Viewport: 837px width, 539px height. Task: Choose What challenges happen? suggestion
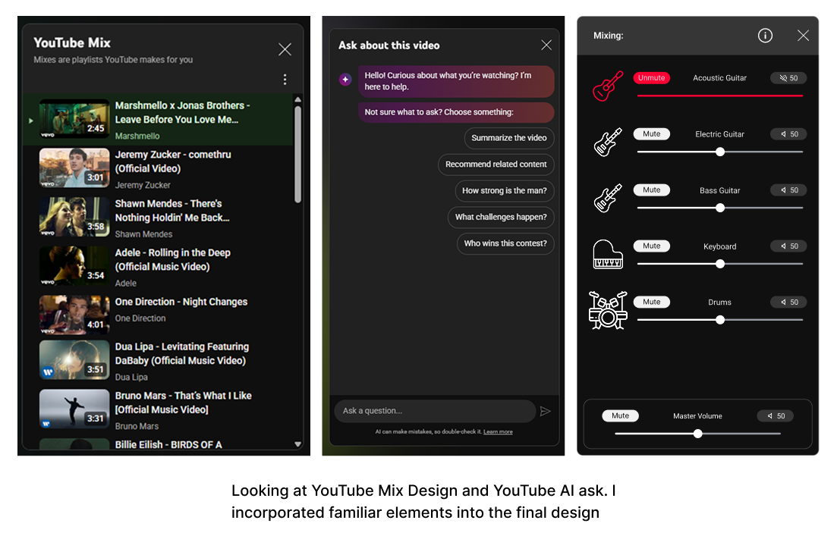[501, 217]
